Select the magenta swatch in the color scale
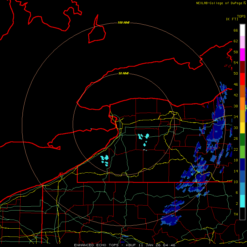 [242, 55]
